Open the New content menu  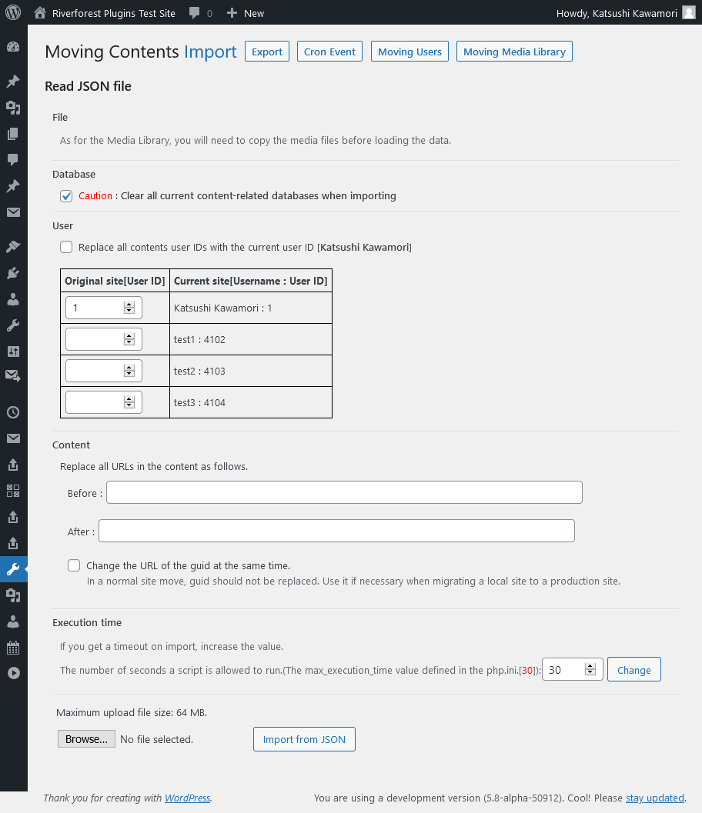[246, 13]
